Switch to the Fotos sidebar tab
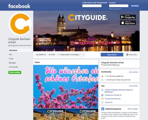 (x=11, y=59)
